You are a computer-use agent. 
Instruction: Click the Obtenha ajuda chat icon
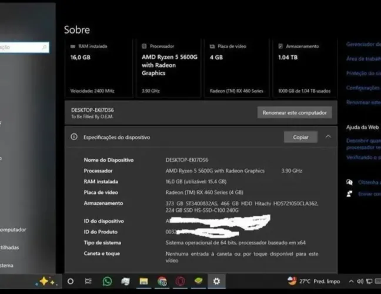349,182
